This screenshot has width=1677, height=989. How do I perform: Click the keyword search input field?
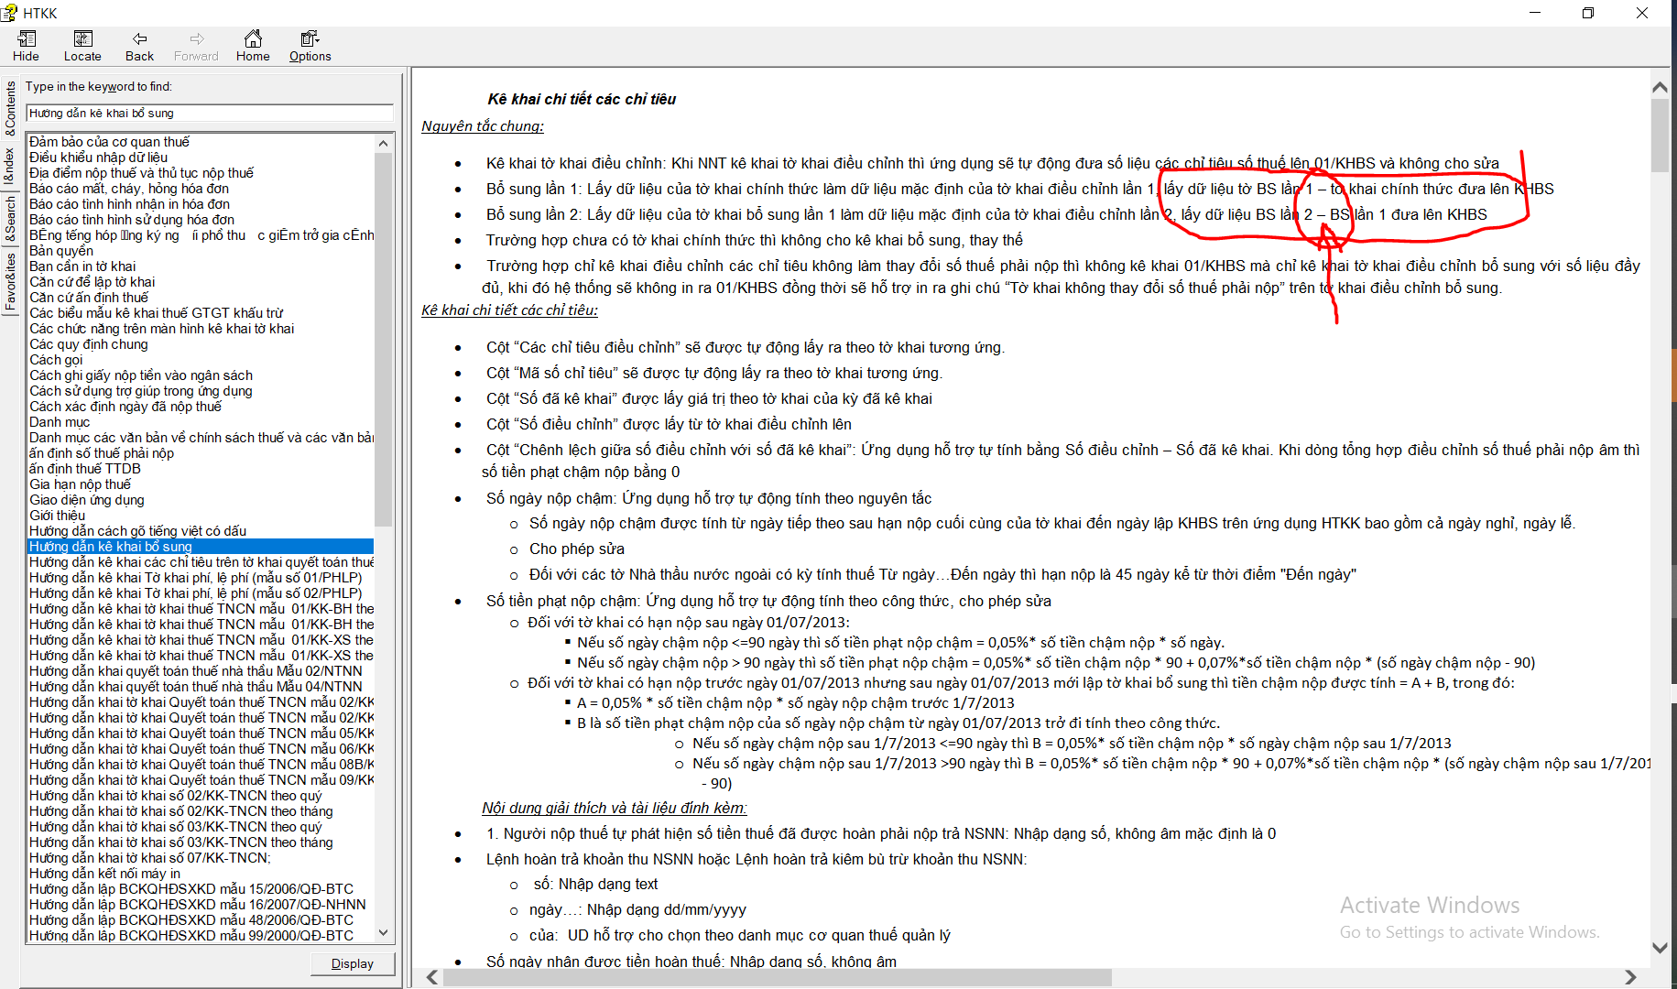pyautogui.click(x=210, y=114)
